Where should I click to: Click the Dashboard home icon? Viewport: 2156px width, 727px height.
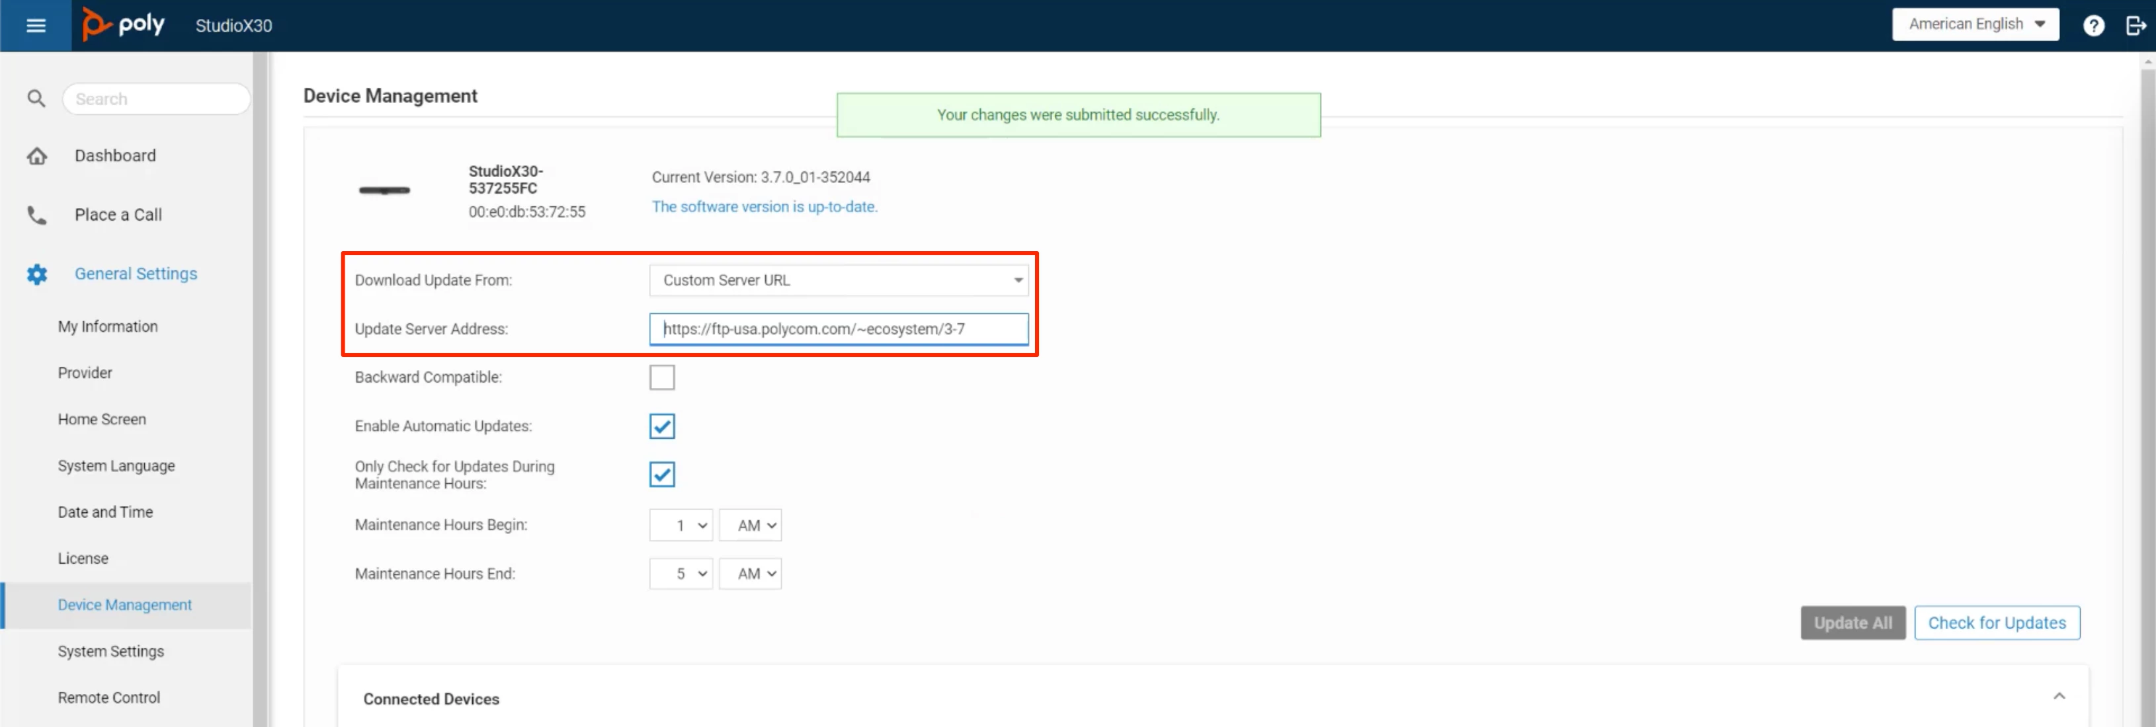click(37, 155)
